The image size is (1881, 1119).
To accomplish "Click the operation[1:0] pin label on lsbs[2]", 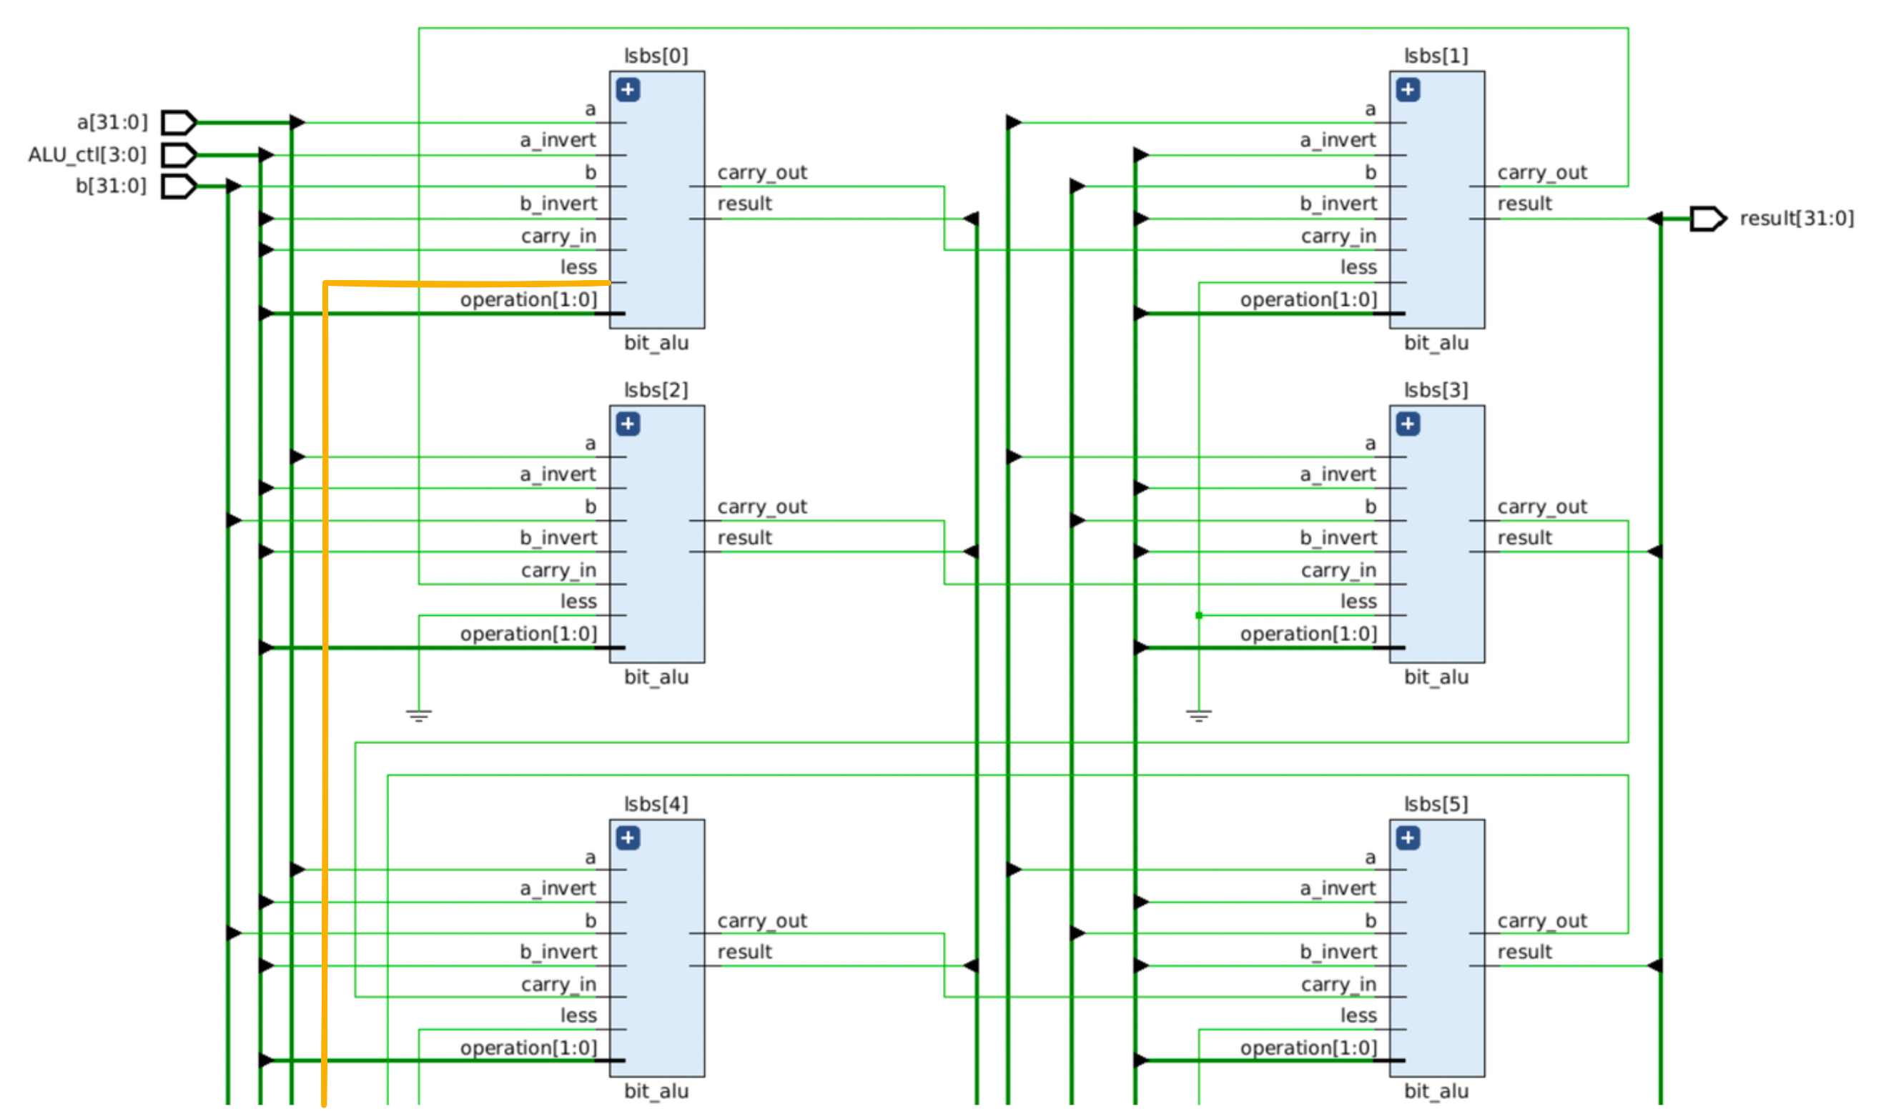I will (528, 634).
